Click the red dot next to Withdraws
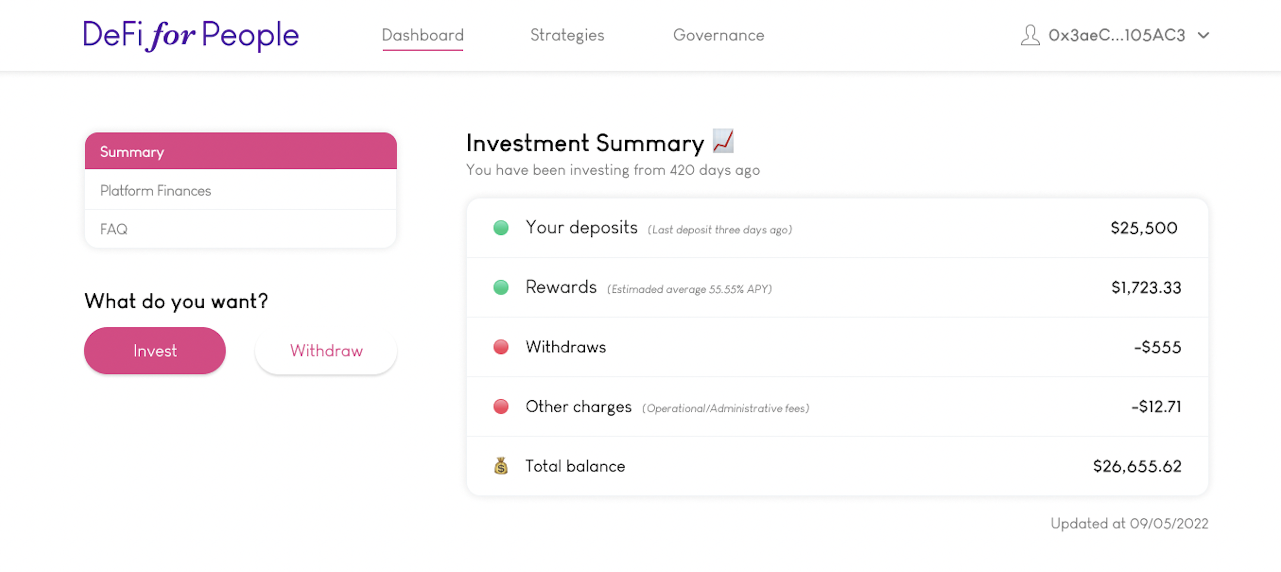The image size is (1281, 572). point(501,347)
